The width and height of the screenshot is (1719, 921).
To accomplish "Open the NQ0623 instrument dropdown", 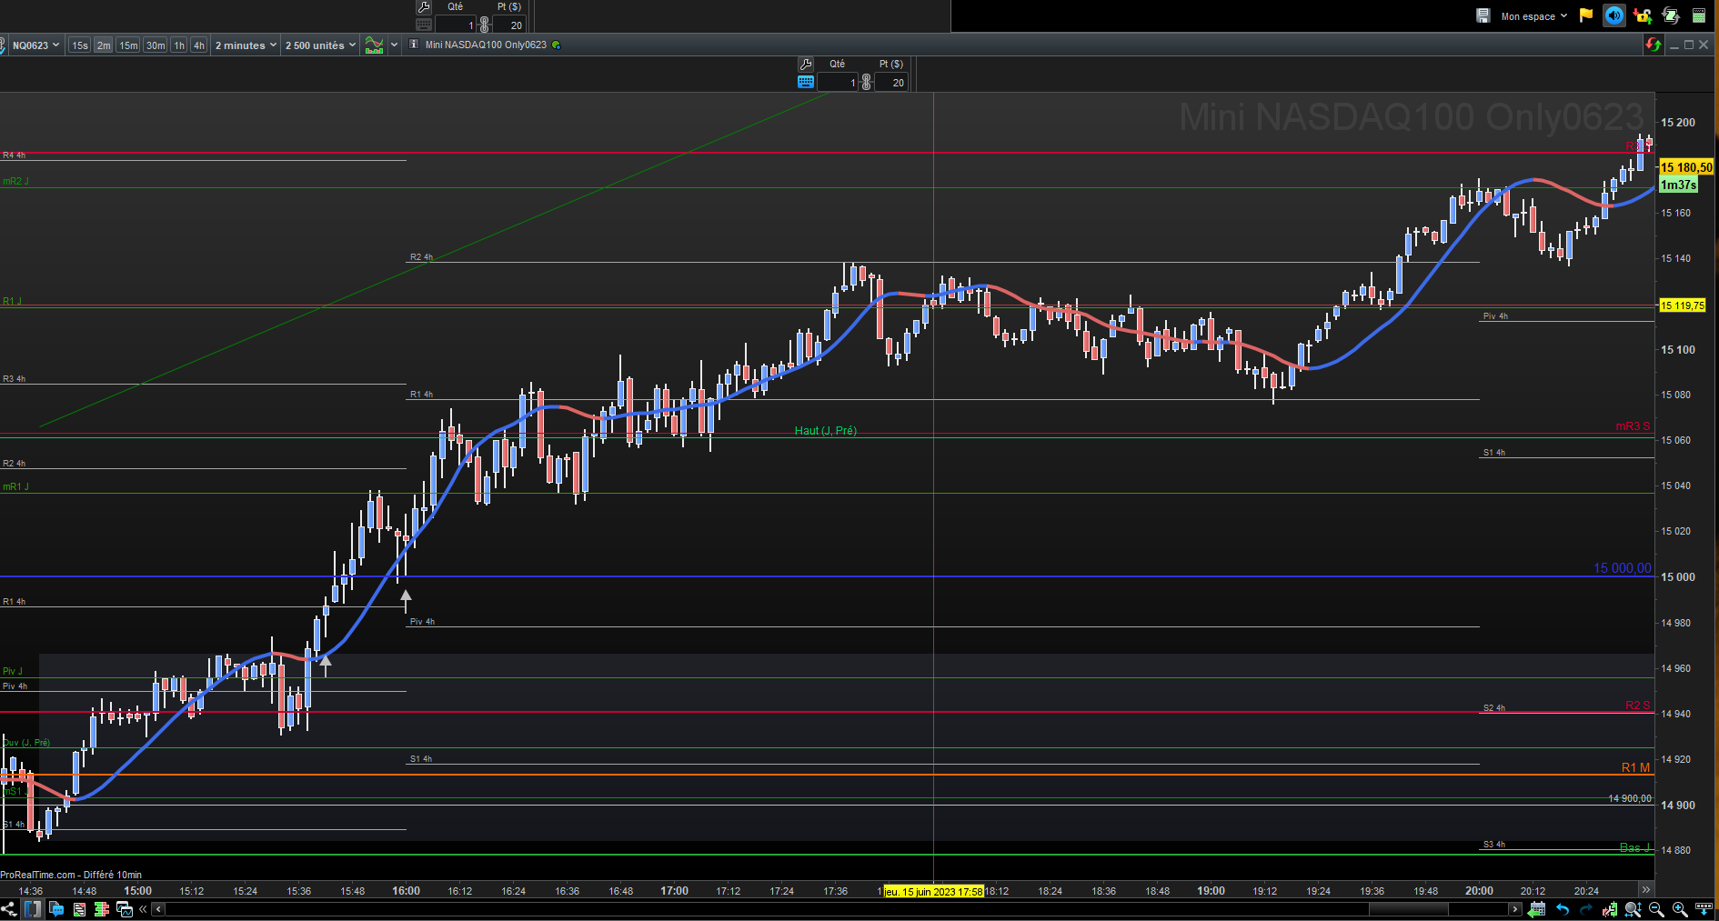I will pos(35,45).
